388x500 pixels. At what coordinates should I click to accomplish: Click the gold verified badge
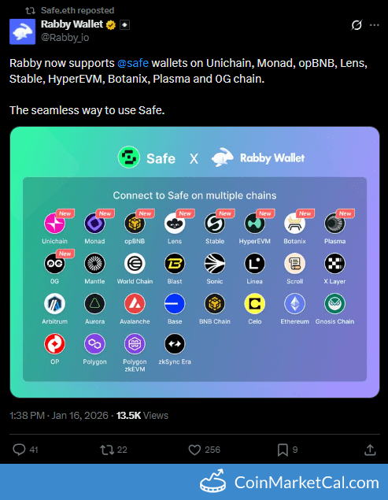point(111,24)
